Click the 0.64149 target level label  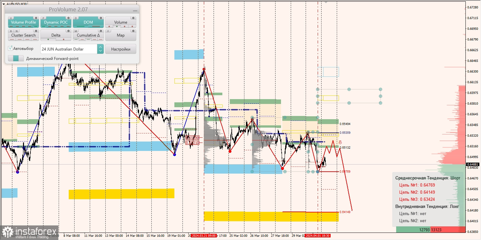pos(345,212)
